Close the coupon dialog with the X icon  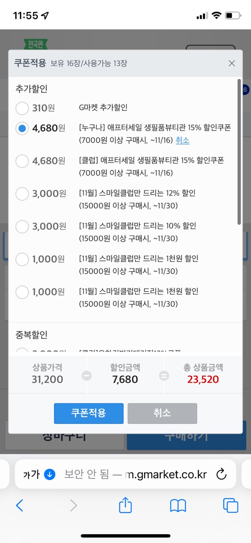231,63
